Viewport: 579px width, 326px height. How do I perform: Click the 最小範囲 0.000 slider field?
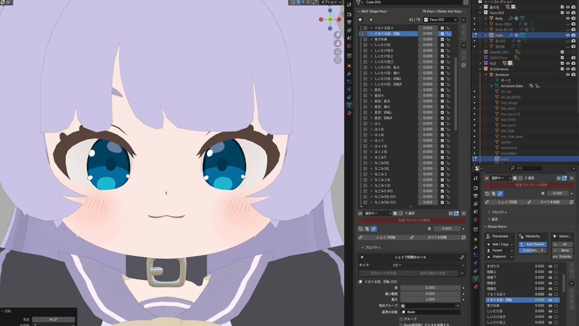click(x=430, y=294)
